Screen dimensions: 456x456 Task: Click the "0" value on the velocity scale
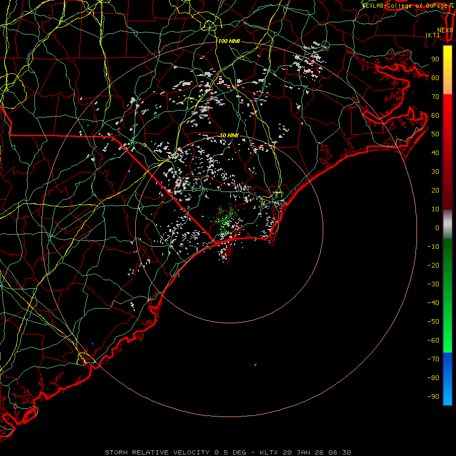pyautogui.click(x=437, y=228)
